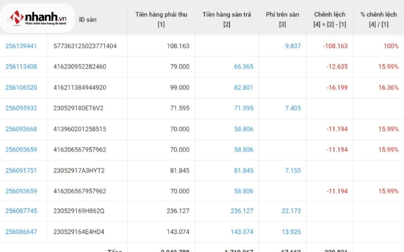Click the '% chênh lệch' column header
Viewport: 404px width, 252px height.
point(378,20)
